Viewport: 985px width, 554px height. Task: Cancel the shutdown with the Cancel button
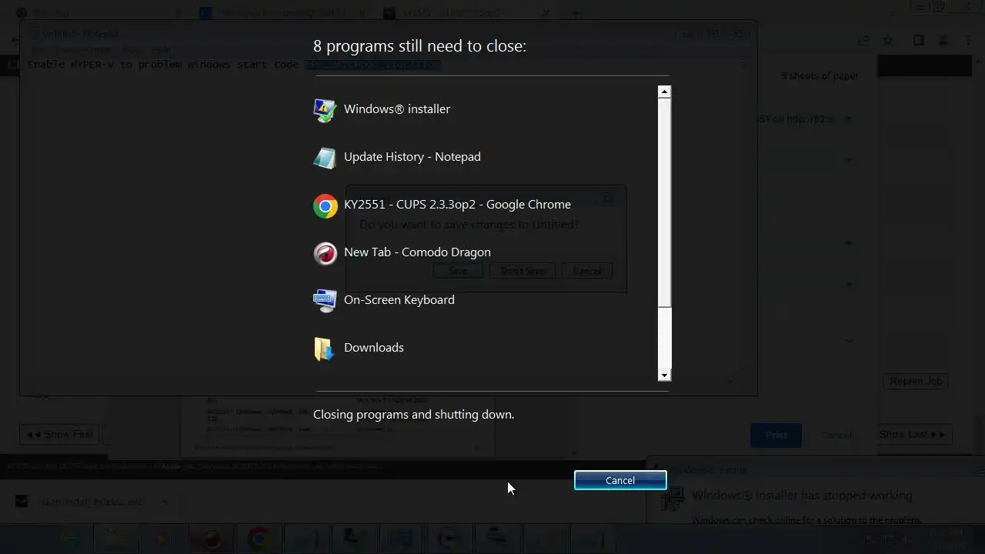point(620,480)
